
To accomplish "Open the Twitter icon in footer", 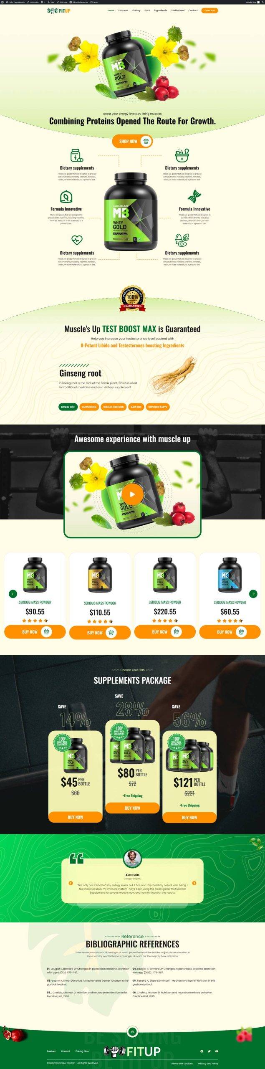I will [x=209, y=1051].
